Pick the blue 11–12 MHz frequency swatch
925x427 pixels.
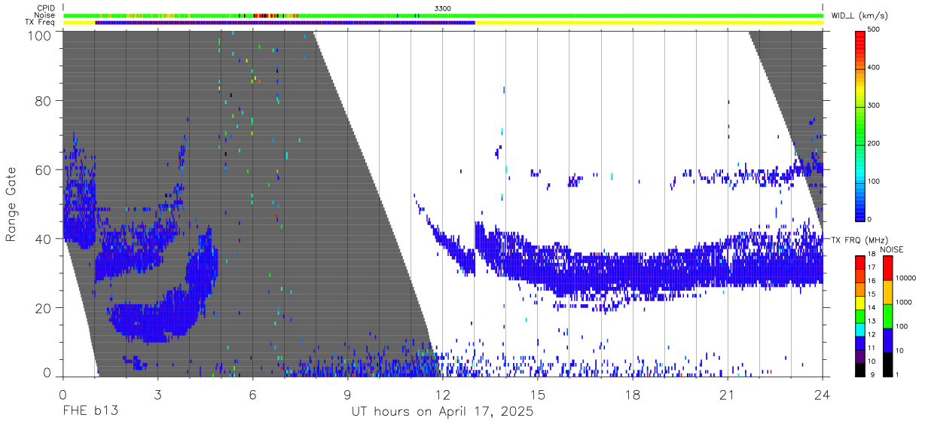(859, 343)
